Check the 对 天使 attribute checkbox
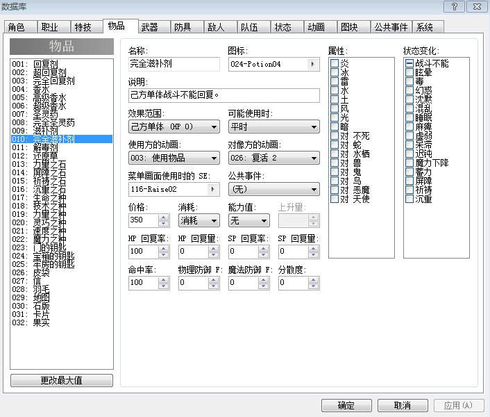490x417 pixels. (x=335, y=199)
